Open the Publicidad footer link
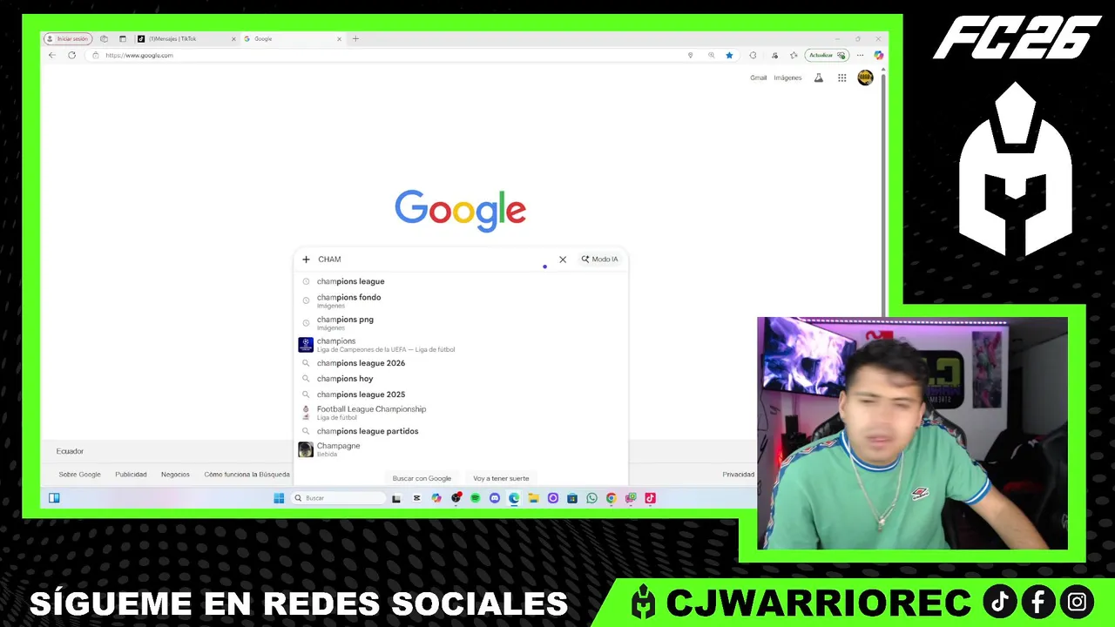The width and height of the screenshot is (1115, 627). click(x=131, y=475)
